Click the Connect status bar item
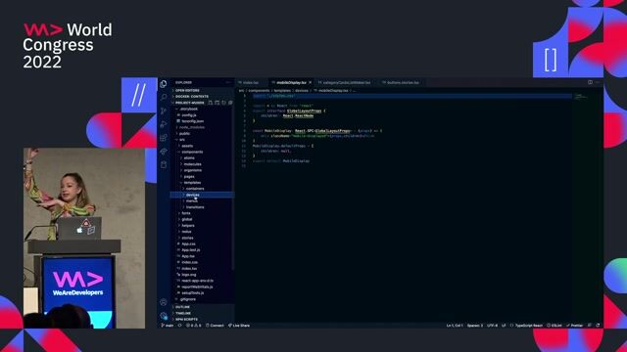 tap(215, 326)
